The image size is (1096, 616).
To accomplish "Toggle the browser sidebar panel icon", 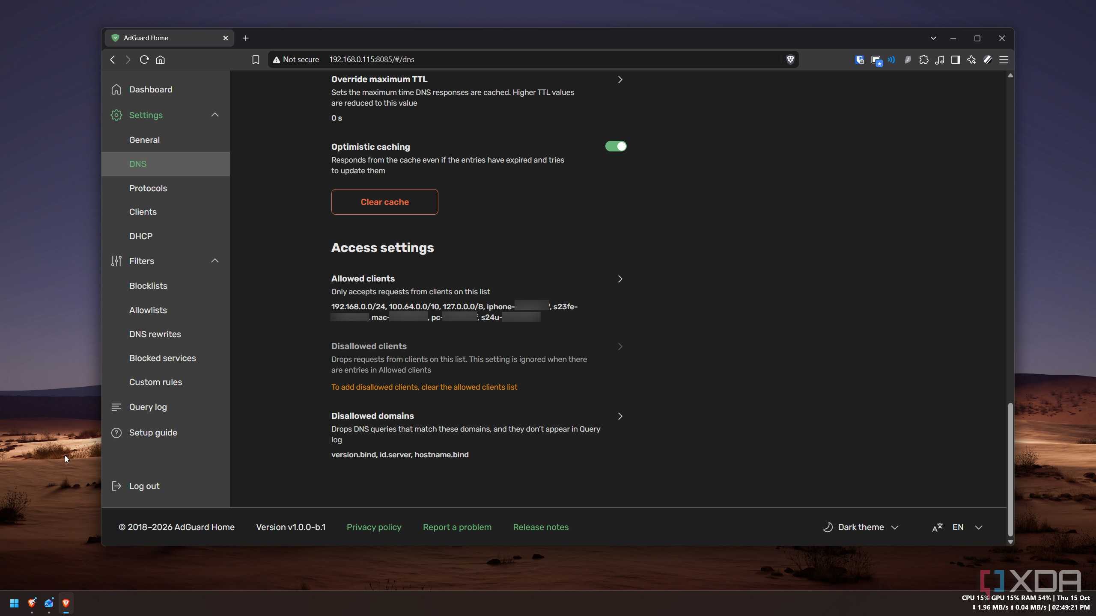I will (956, 59).
